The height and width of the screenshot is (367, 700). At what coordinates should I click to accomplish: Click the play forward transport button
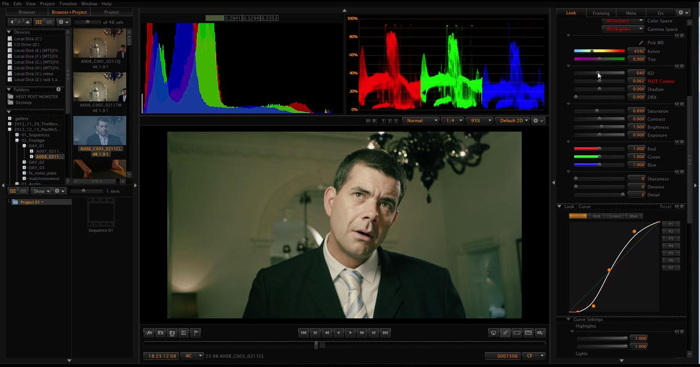click(x=351, y=332)
